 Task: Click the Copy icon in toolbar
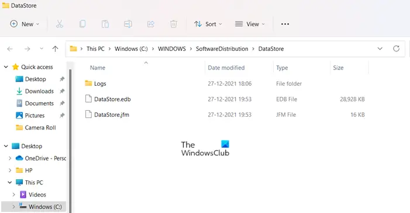click(82, 24)
